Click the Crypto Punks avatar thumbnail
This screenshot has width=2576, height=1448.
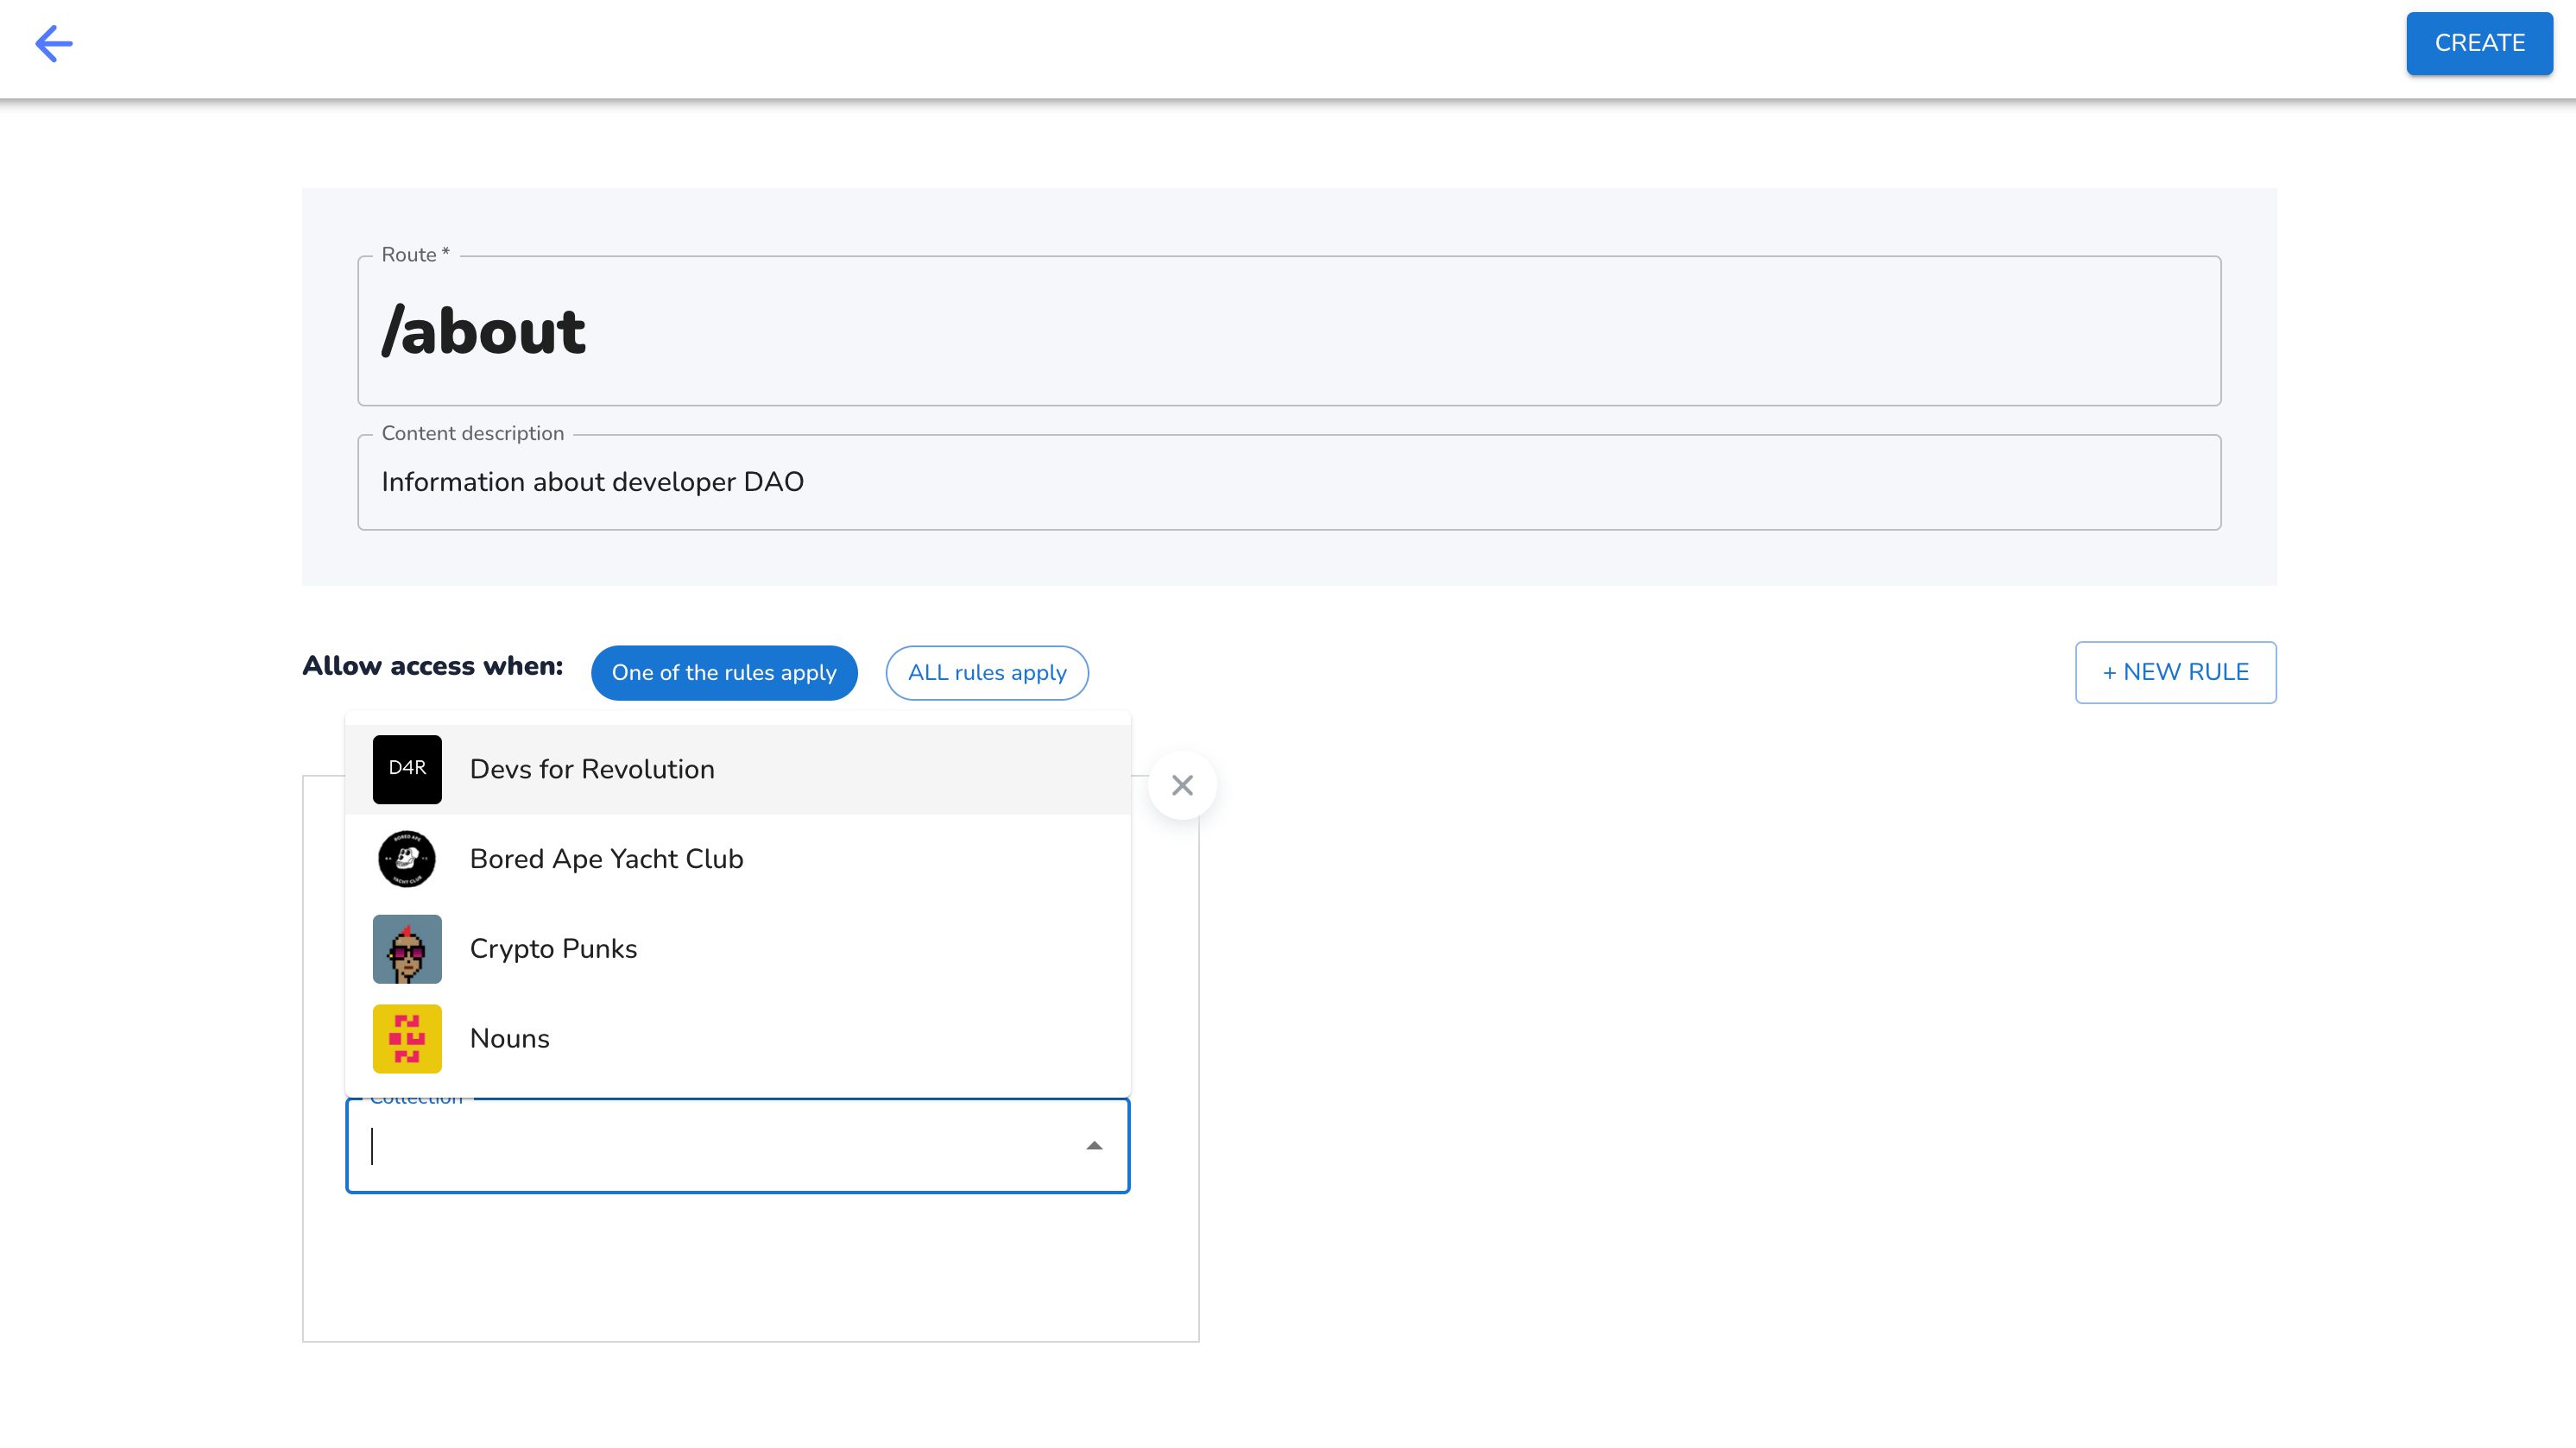pos(407,949)
